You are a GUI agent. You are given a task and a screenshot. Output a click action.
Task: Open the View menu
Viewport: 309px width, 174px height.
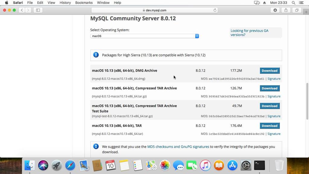pos(51,2)
